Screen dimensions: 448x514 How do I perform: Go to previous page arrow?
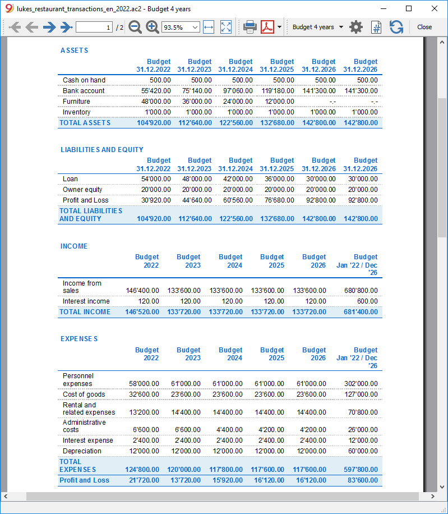pyautogui.click(x=32, y=27)
